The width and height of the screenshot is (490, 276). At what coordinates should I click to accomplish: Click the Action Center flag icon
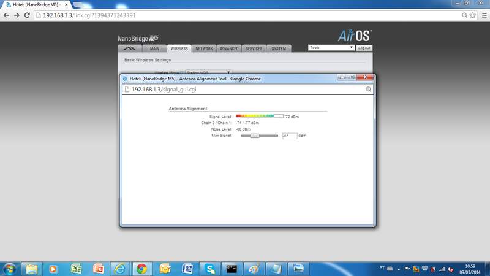(407, 269)
